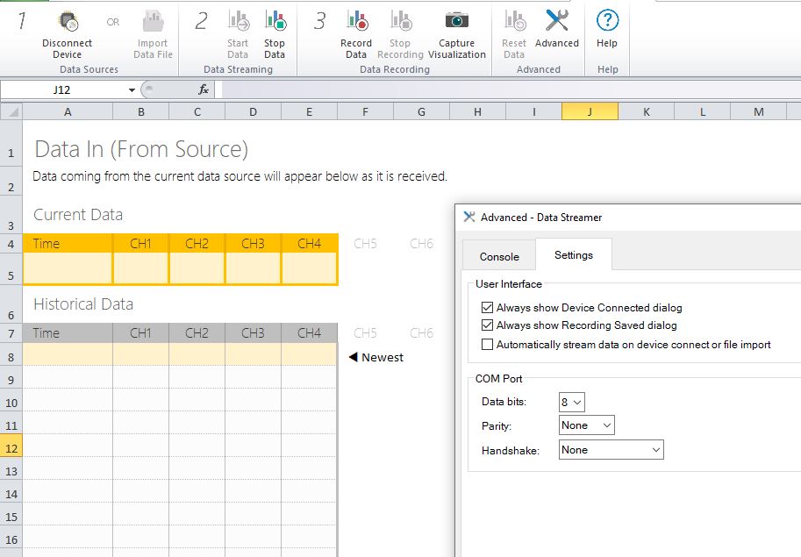
Task: Open the Advanced tools icon
Action: [556, 23]
